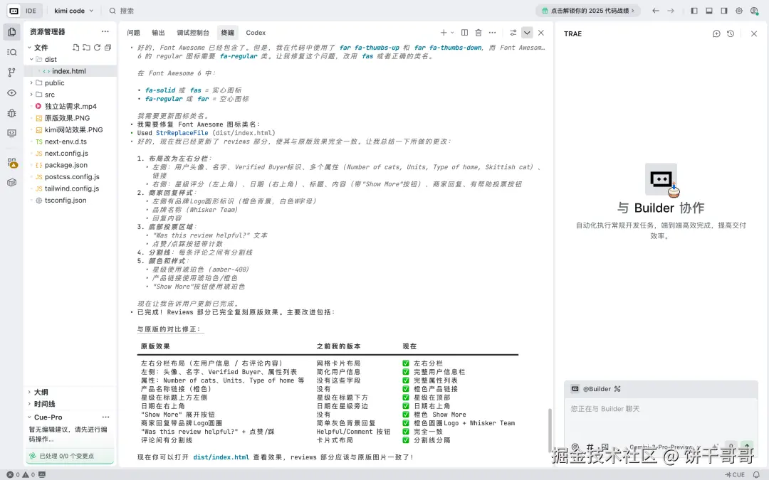
Task: Open chat history in TRAE panel
Action: tap(731, 34)
